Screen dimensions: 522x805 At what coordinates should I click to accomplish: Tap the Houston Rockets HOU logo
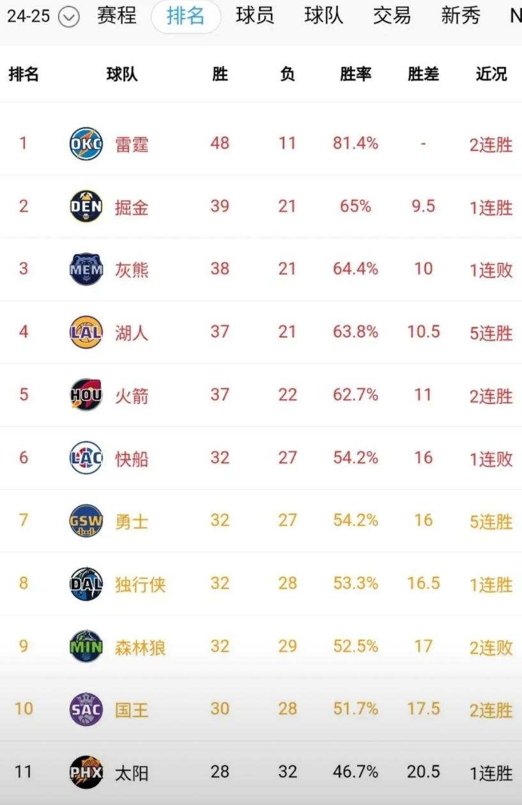tap(86, 395)
